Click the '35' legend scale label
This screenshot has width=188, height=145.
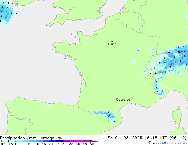pyautogui.click(x=71, y=144)
